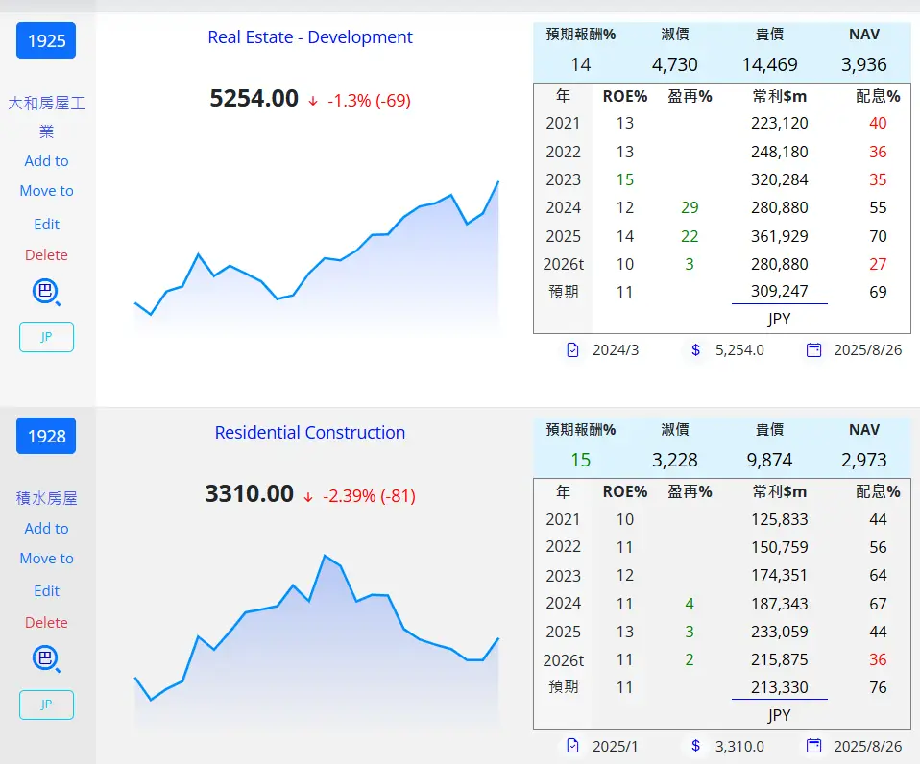Open the 大和房屋工業 company name link
The image size is (920, 764).
46,117
